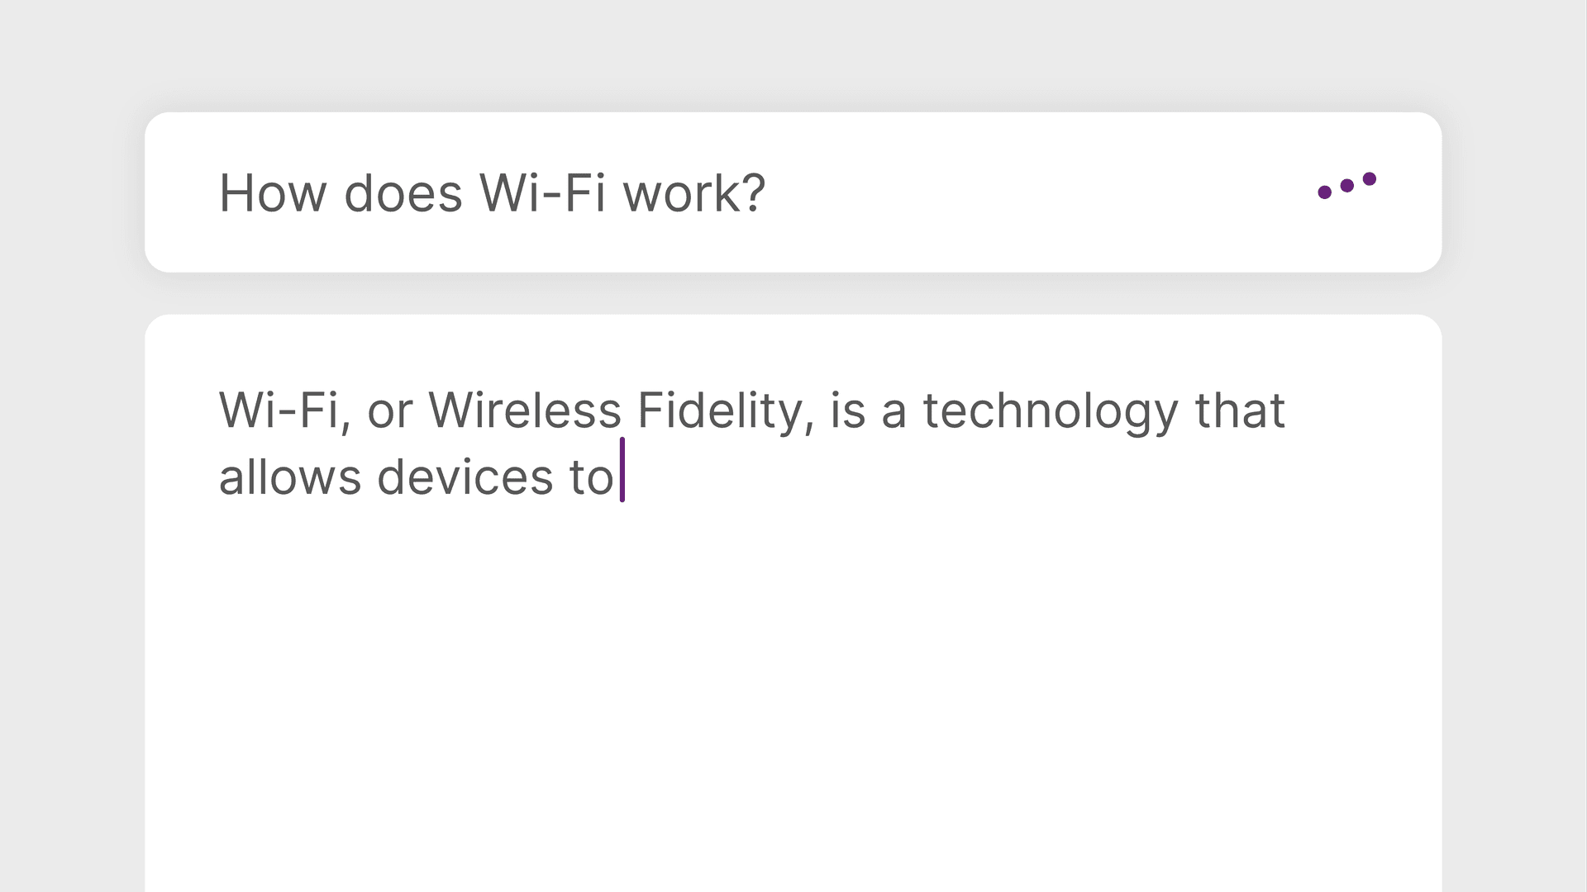The height and width of the screenshot is (892, 1587).
Task: Place cursor on "Wi-Fi" in the prompt
Action: click(x=543, y=193)
